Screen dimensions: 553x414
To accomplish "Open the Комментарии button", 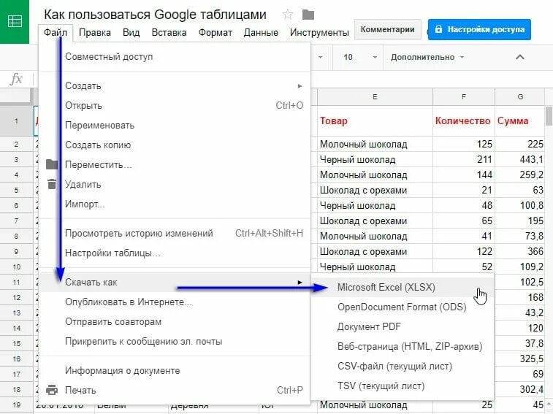I will 387,29.
